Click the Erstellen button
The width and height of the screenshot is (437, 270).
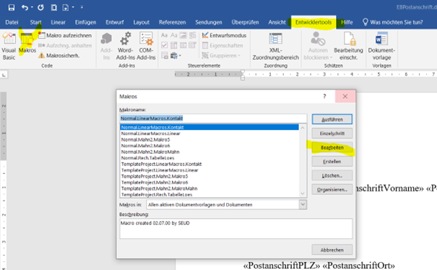(x=332, y=162)
